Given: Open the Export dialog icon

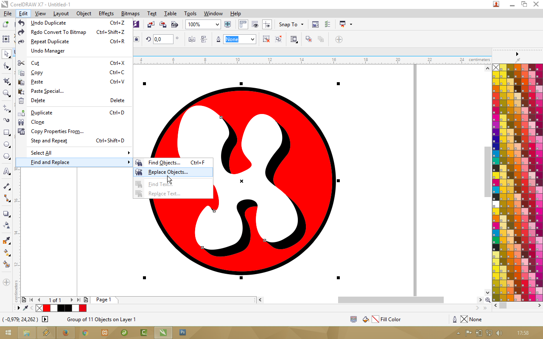Looking at the screenshot, I should tap(163, 24).
